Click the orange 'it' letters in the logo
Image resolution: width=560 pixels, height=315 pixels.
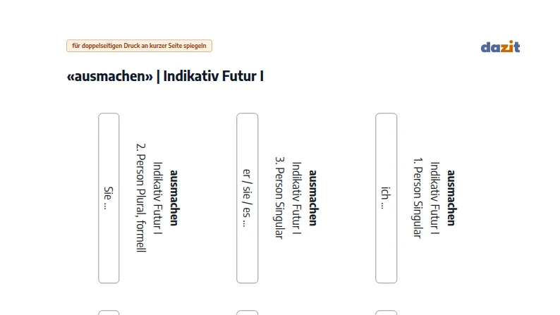pos(514,47)
